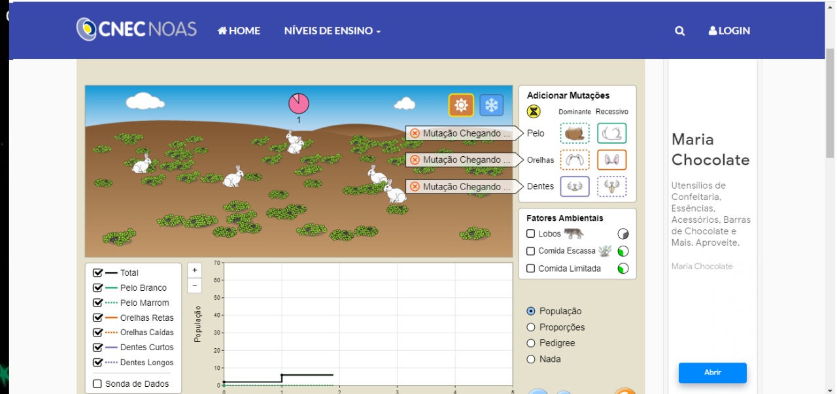Screen dimensions: 837x394
Task: Enable the Lobos checkbox
Action: [x=531, y=233]
